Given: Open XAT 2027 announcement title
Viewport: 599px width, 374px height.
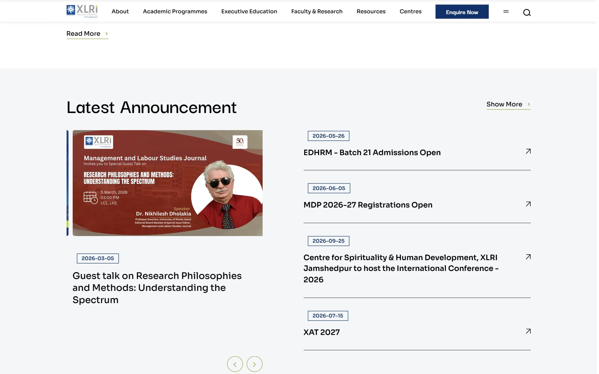Looking at the screenshot, I should tap(321, 332).
